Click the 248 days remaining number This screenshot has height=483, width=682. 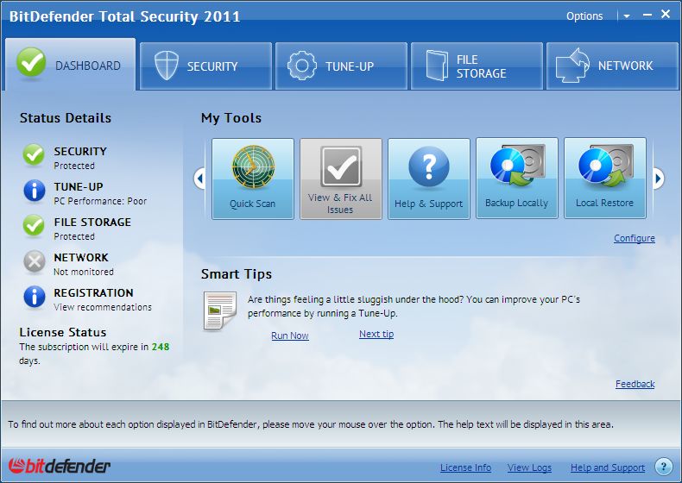coord(161,347)
